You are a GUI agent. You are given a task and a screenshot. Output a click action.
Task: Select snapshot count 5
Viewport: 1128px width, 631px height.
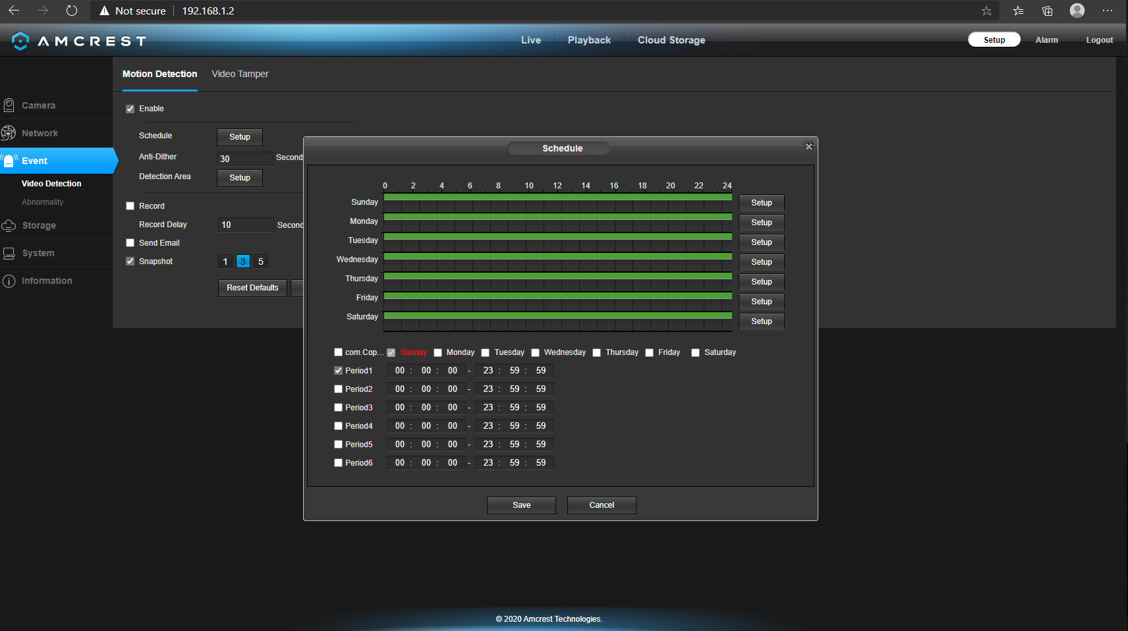coord(261,261)
